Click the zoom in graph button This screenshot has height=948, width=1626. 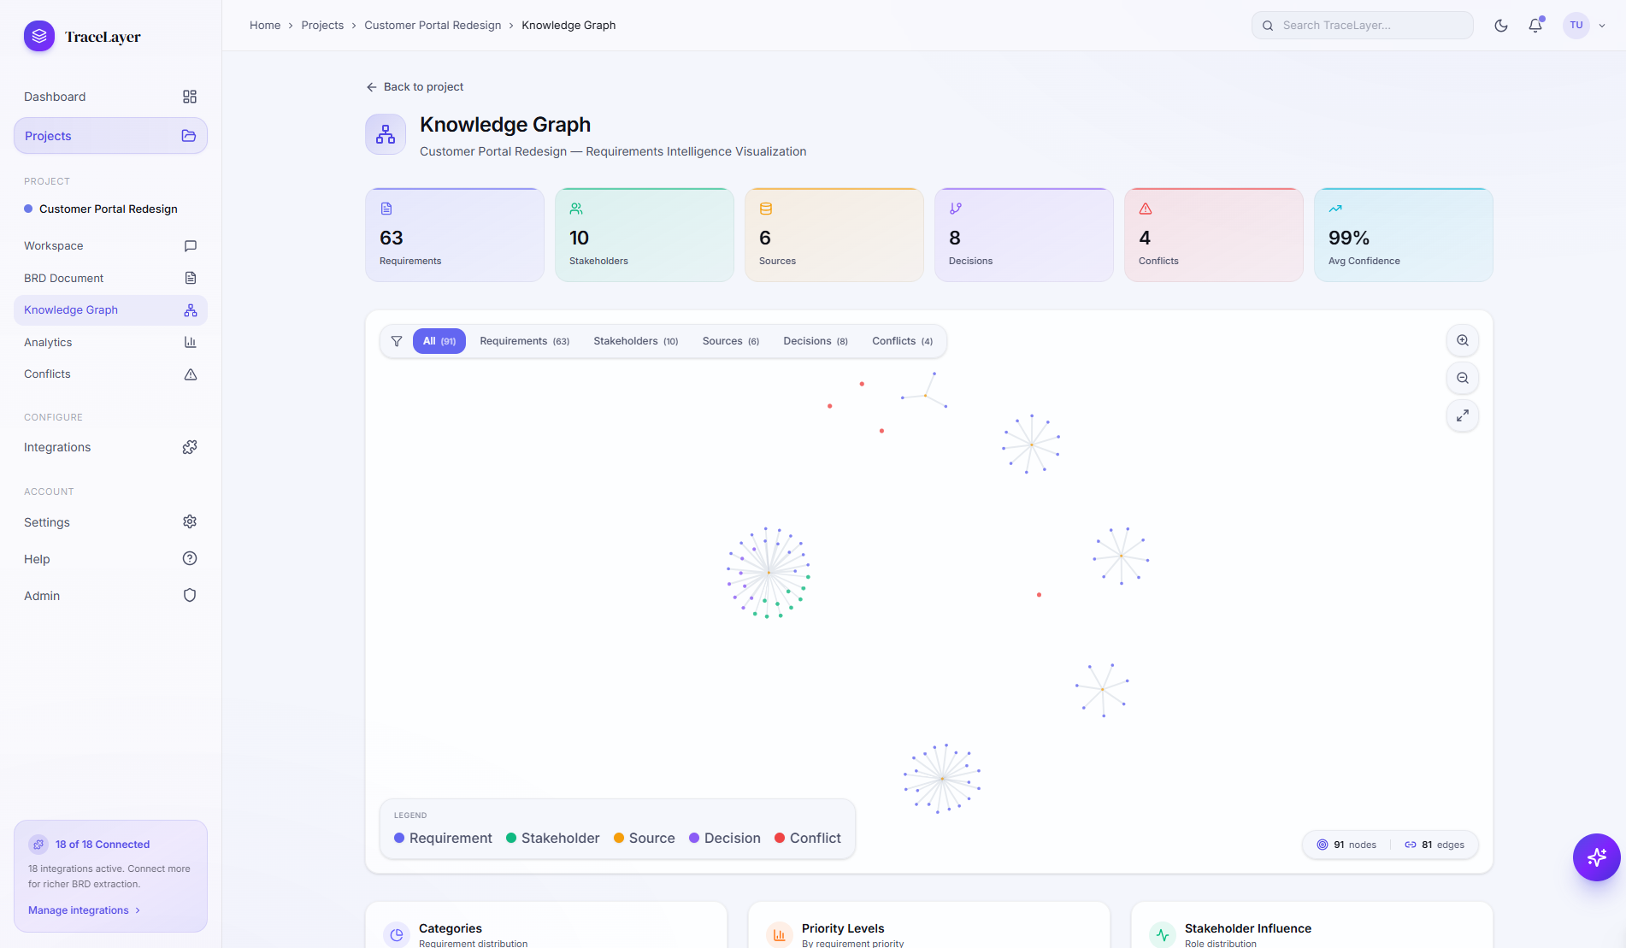(1462, 341)
